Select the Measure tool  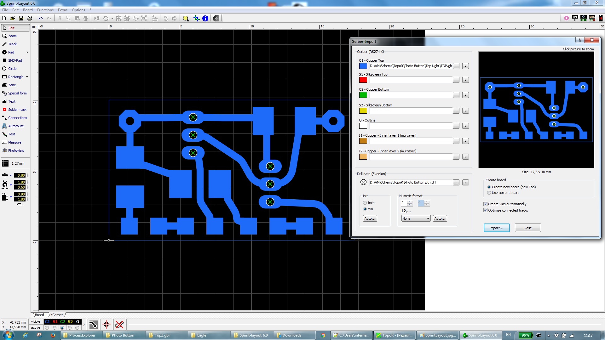tap(14, 142)
